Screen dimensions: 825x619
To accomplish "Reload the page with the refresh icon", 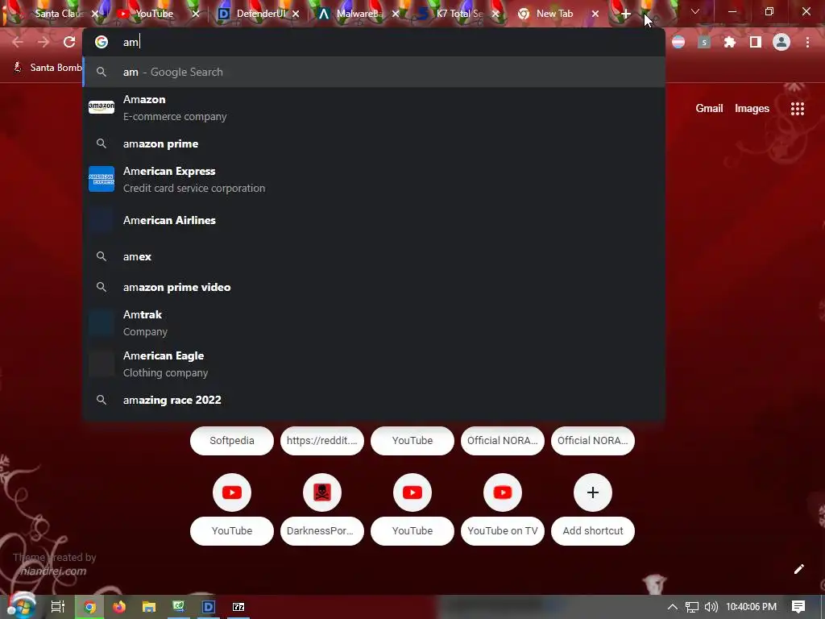I will coord(69,42).
